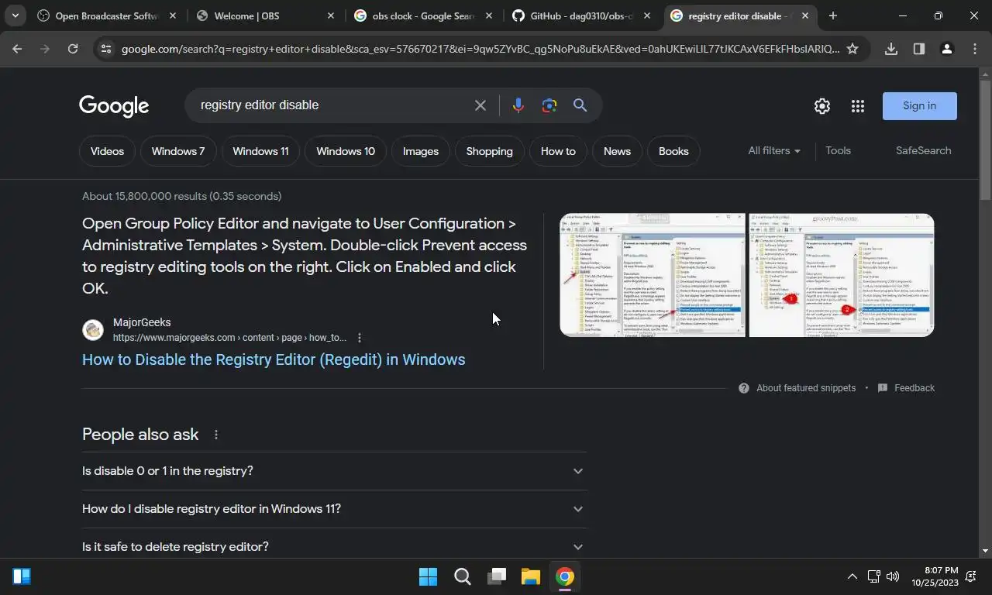The image size is (992, 595).
Task: Open volume control in system tray
Action: tap(893, 576)
